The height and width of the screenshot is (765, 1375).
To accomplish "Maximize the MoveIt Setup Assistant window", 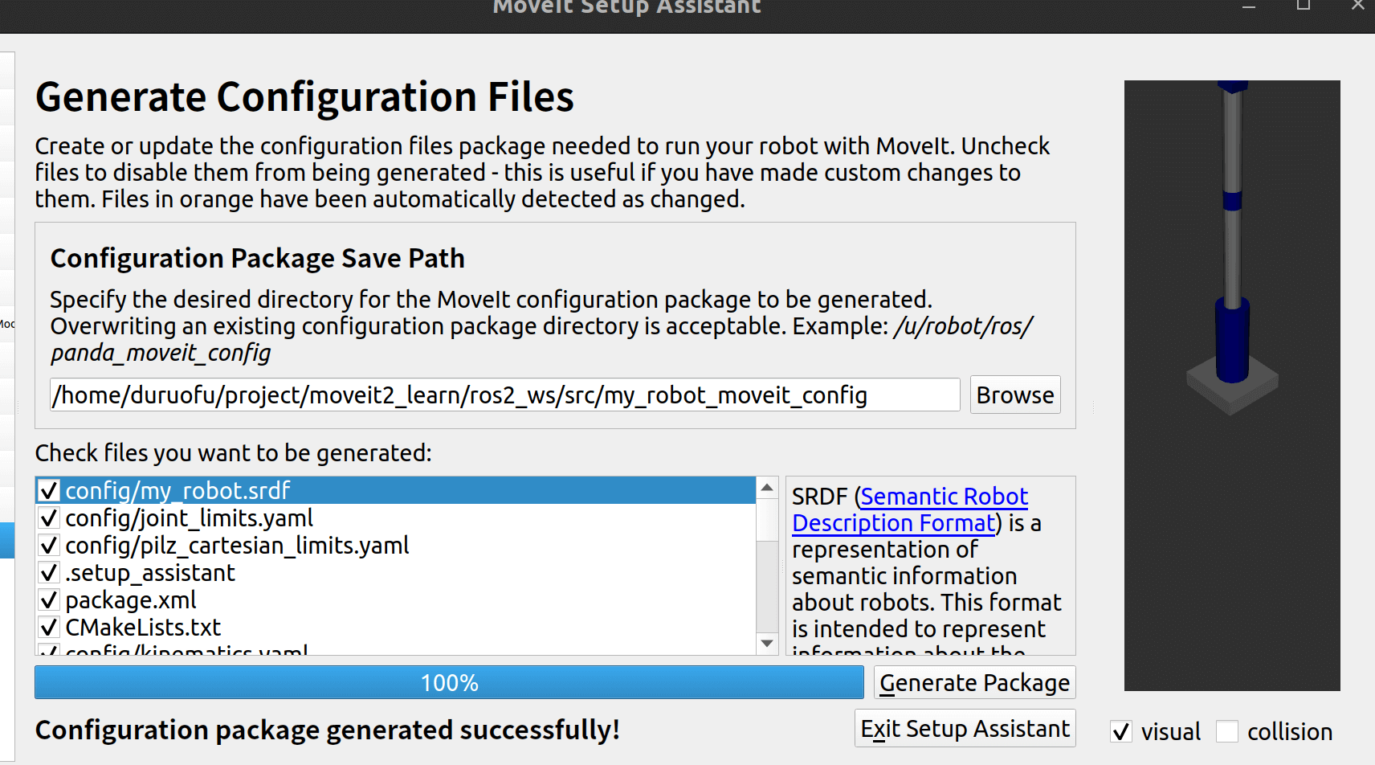I will (1303, 6).
